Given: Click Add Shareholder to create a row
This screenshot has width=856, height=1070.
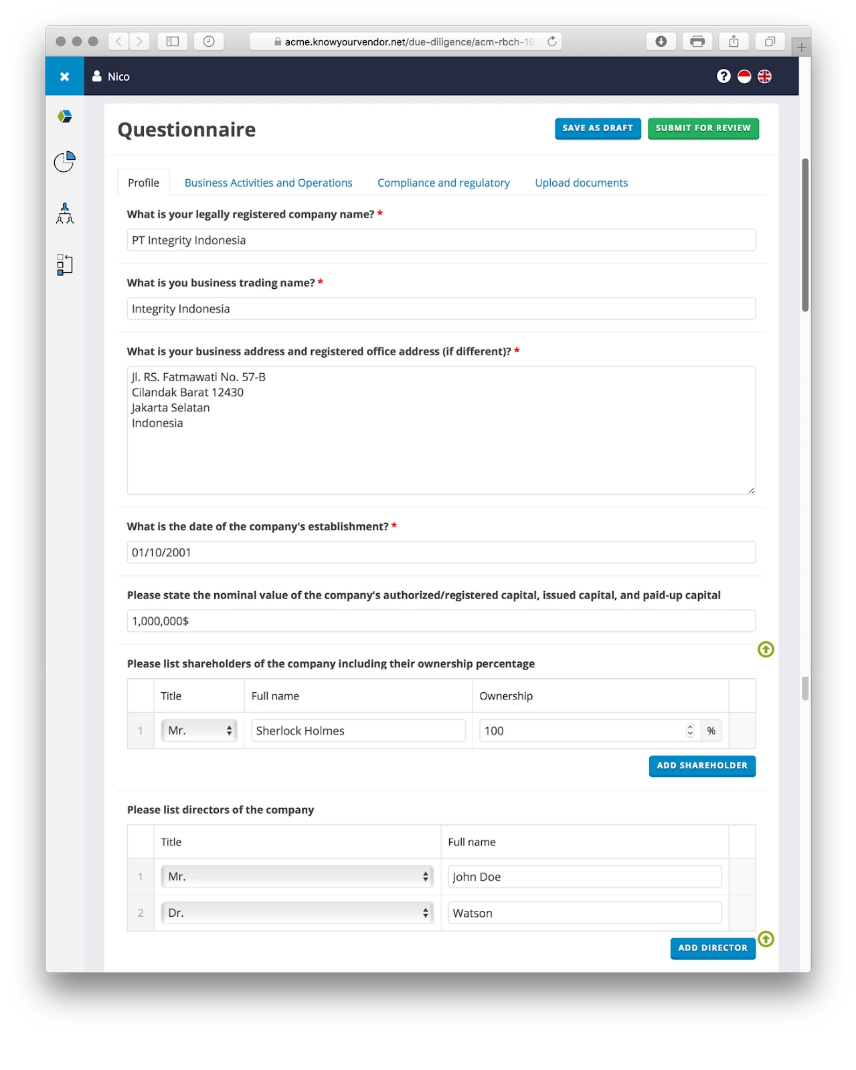Looking at the screenshot, I should (701, 766).
